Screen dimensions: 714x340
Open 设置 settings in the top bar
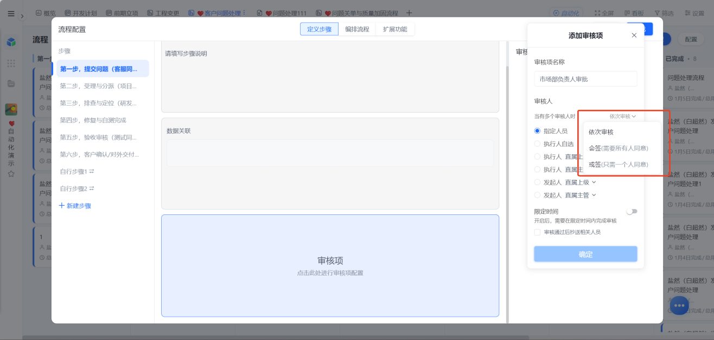click(694, 13)
